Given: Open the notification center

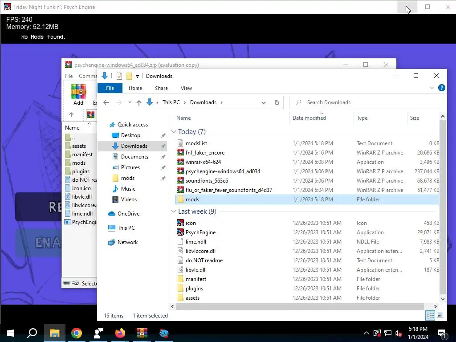Looking at the screenshot, I should (442, 333).
